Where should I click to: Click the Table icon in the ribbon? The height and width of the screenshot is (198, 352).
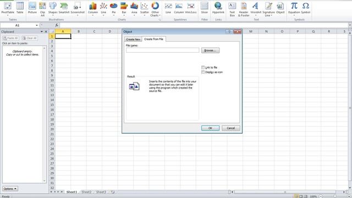[x=20, y=8]
